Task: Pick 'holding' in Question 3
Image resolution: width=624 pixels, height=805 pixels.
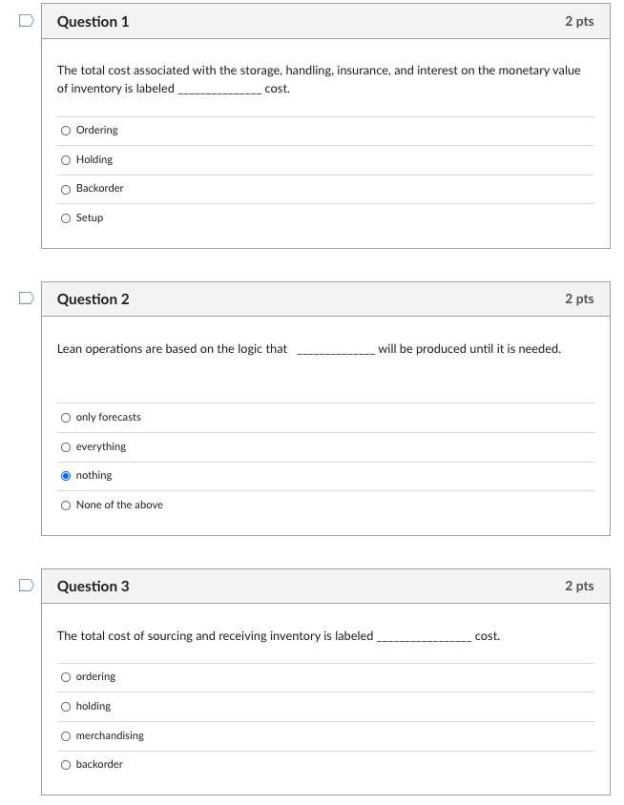Action: click(66, 706)
